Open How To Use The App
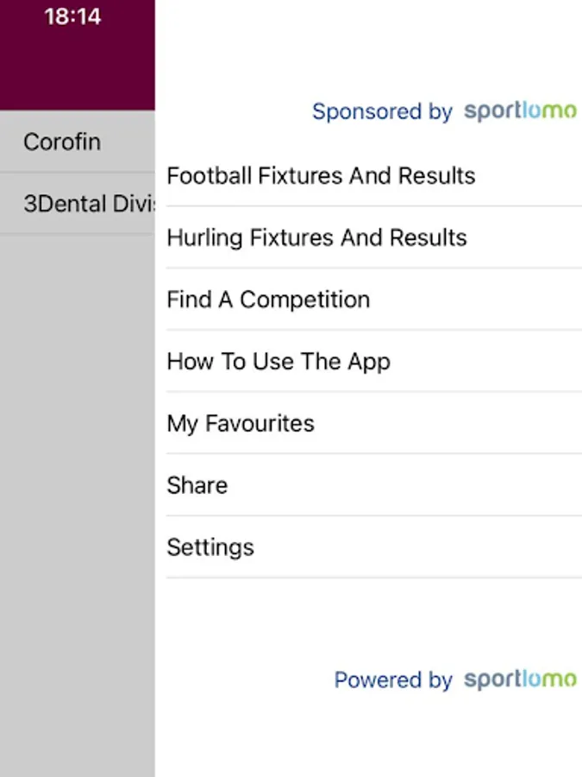Image resolution: width=582 pixels, height=777 pixels. [x=278, y=362]
